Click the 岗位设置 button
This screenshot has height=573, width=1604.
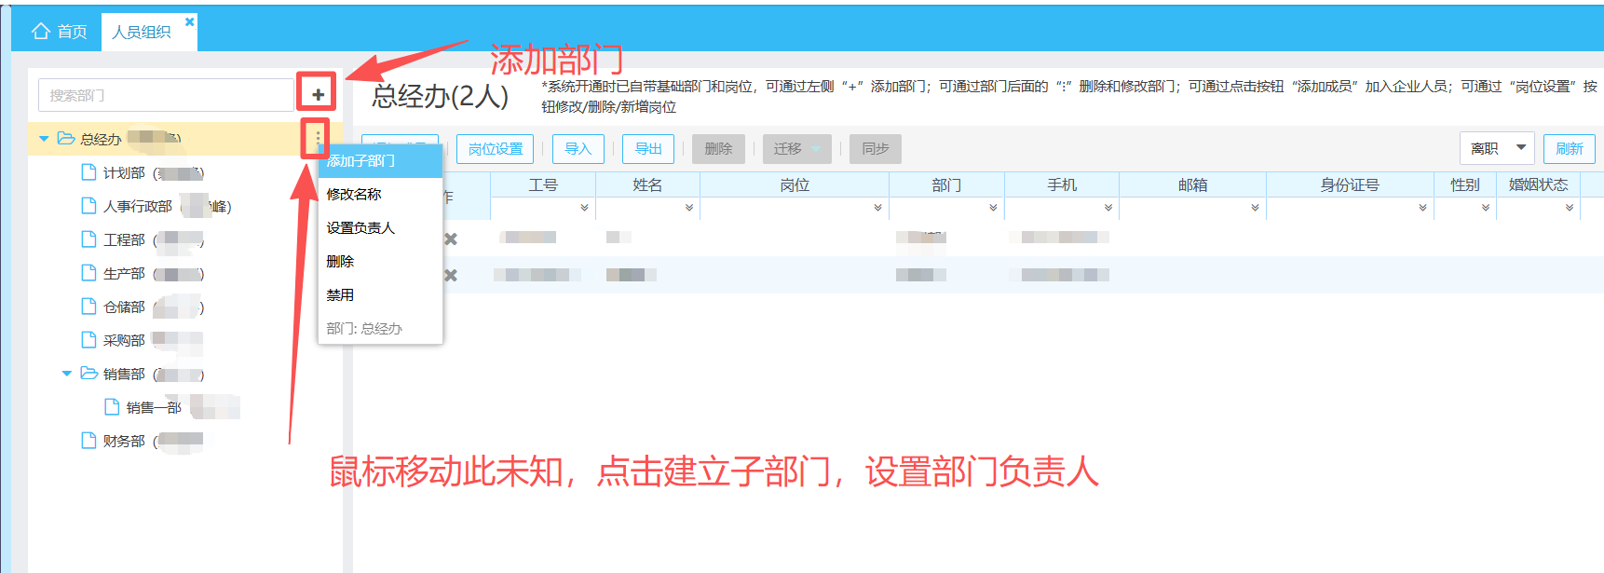coord(496,148)
